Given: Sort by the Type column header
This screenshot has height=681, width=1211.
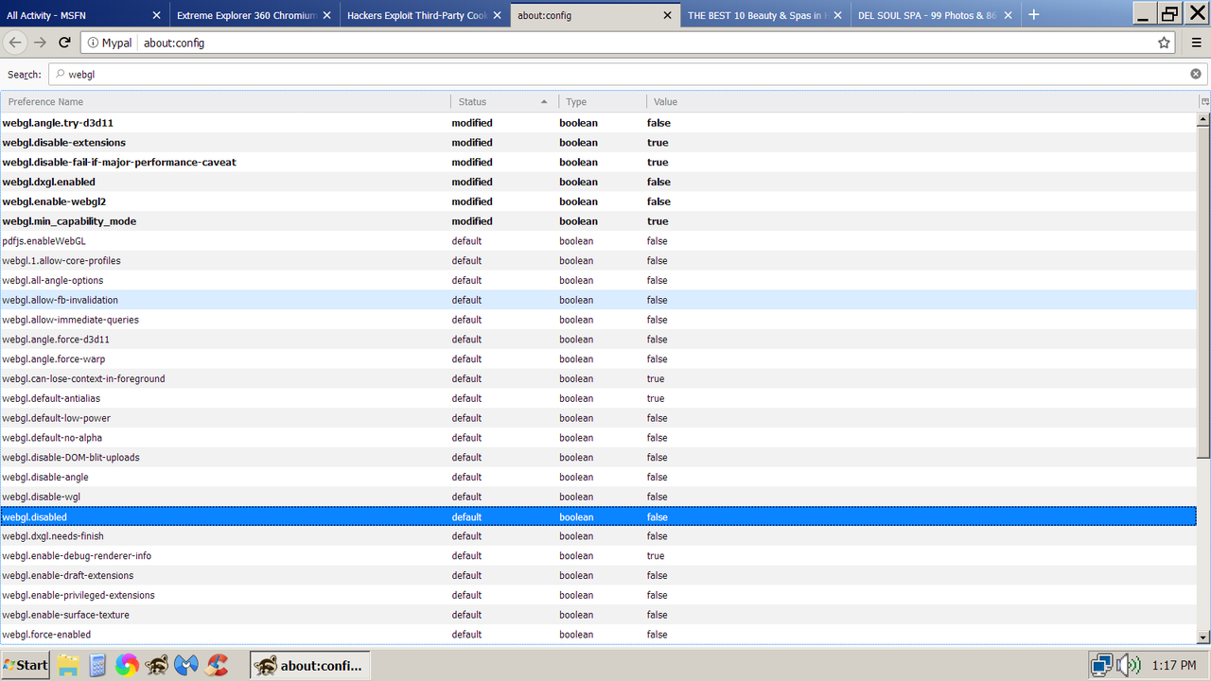Looking at the screenshot, I should 603,101.
